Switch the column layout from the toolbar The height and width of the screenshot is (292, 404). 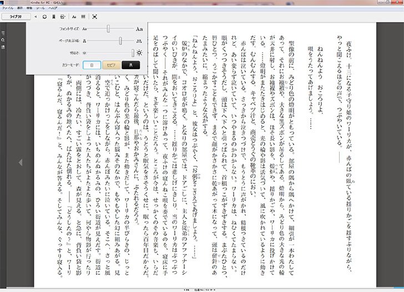[x=83, y=17]
